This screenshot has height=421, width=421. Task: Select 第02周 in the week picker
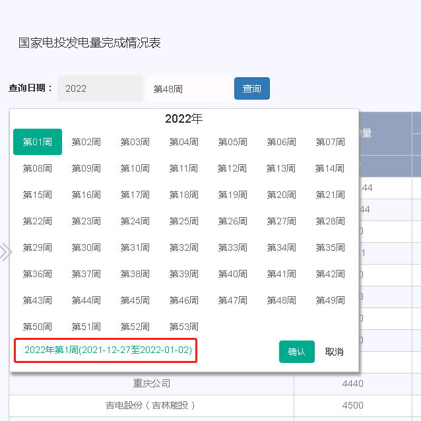coord(86,142)
